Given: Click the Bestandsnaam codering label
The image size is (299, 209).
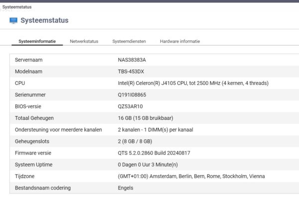Looking at the screenshot, I should (43, 188).
